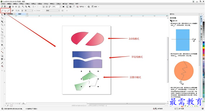
Task: Select the Shape tool
Action: point(2,18)
